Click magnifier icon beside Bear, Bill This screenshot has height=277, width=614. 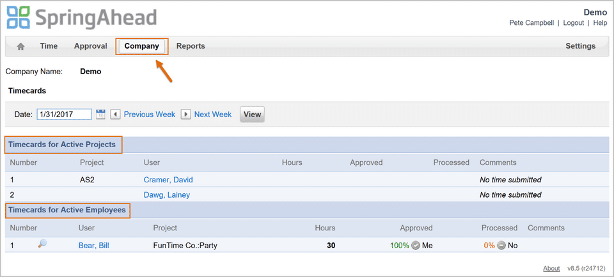(43, 244)
